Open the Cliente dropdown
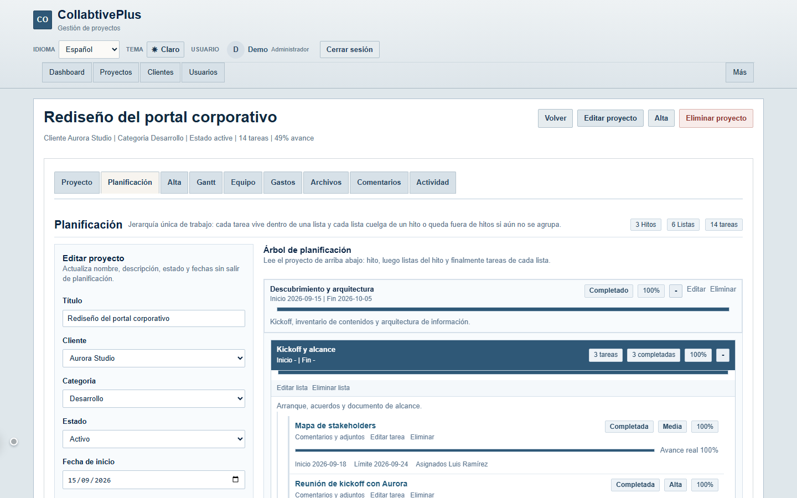Screen dimensions: 797x498 [x=154, y=358]
